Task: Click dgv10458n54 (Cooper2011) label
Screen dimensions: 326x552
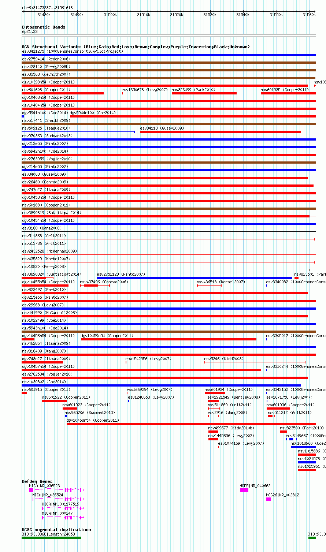Action: pos(93,420)
